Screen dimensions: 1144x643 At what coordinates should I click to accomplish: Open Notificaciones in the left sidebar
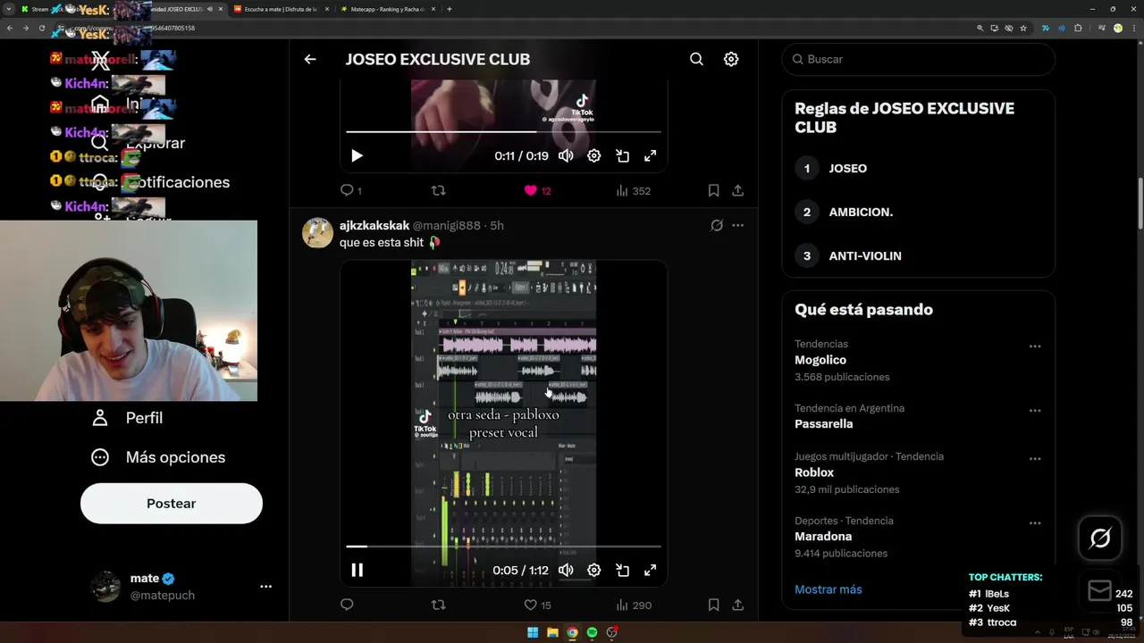(x=161, y=182)
